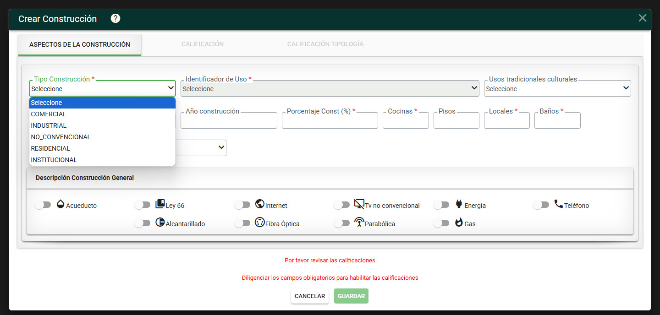Choose RESIDENCIAL from the list

click(102, 148)
